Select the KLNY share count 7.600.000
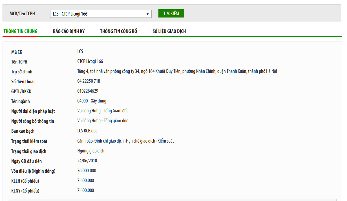Viewport: 347px width, 201px height. click(x=86, y=190)
